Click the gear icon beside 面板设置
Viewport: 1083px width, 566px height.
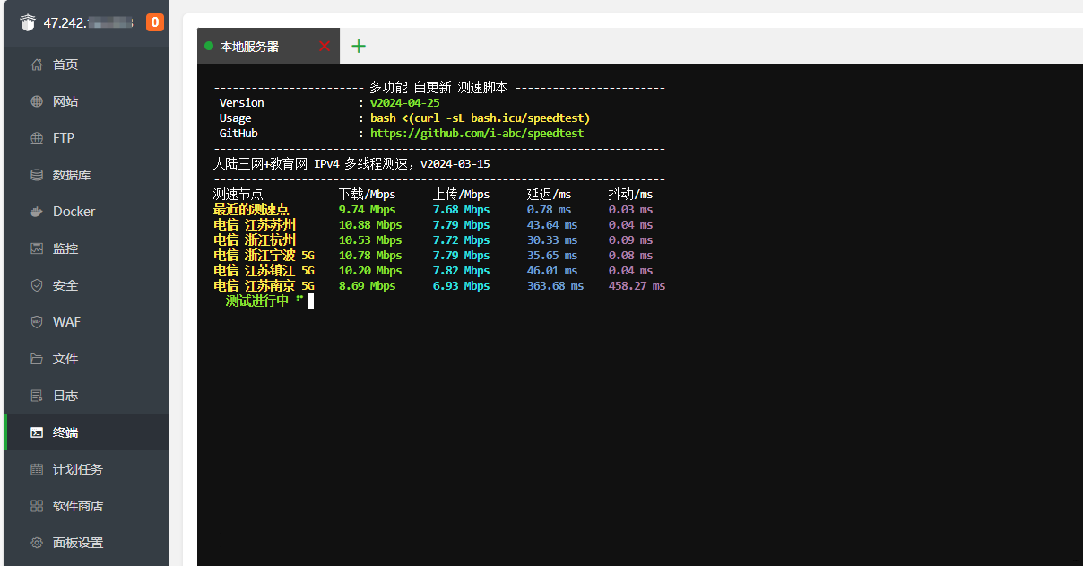37,543
